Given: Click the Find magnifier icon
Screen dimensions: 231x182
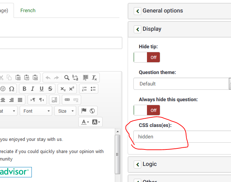Looking at the screenshot, I should pos(67,78).
